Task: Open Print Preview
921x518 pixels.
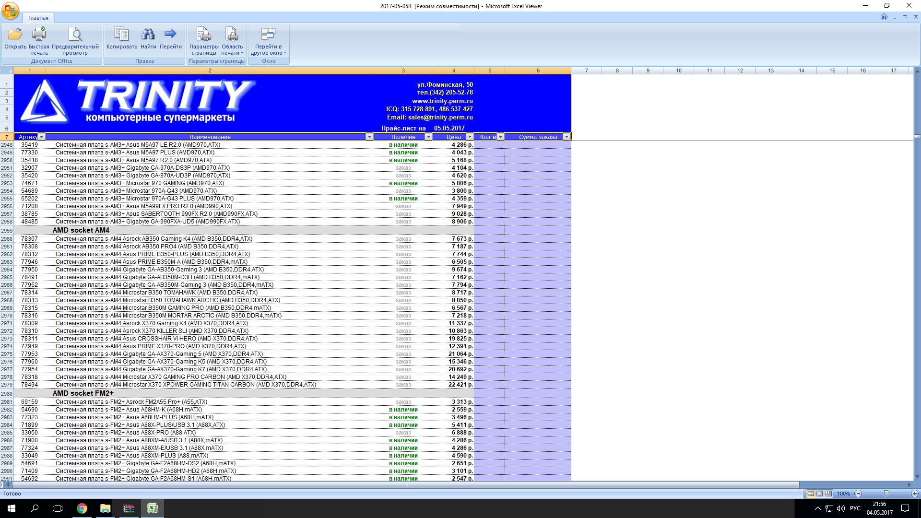Action: click(75, 35)
